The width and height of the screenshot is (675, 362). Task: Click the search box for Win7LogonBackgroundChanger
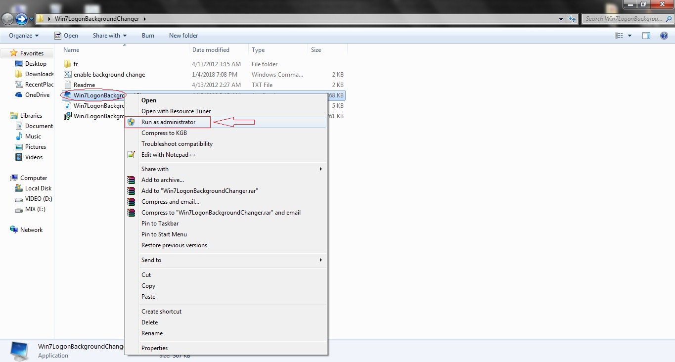(x=623, y=19)
